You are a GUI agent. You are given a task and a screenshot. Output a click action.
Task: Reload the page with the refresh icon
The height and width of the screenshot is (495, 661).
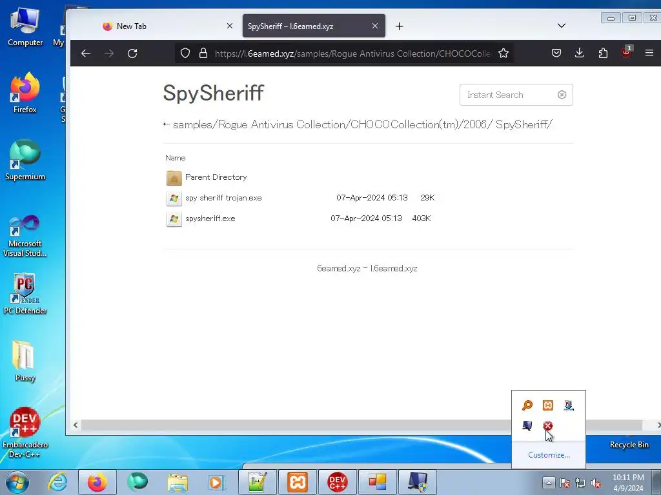132,53
